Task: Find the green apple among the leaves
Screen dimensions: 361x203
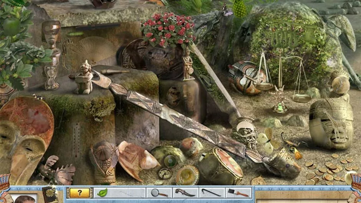Action: (x=11, y=26)
